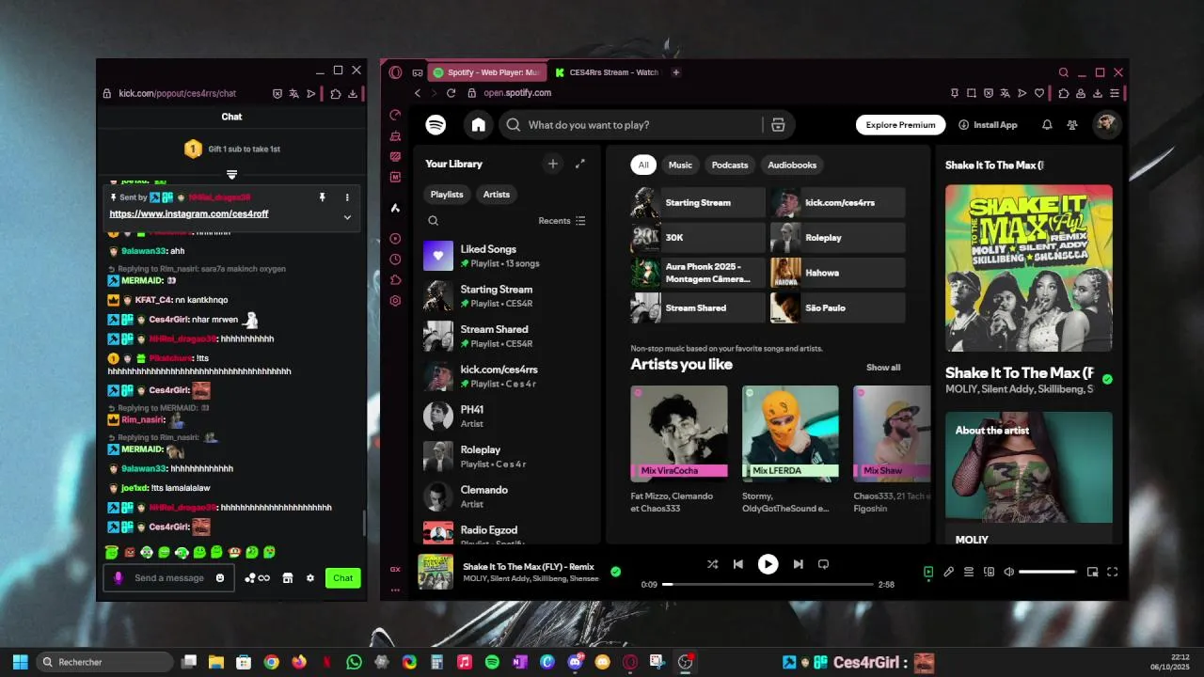Open Spotify app from Windows taskbar

[x=492, y=662]
